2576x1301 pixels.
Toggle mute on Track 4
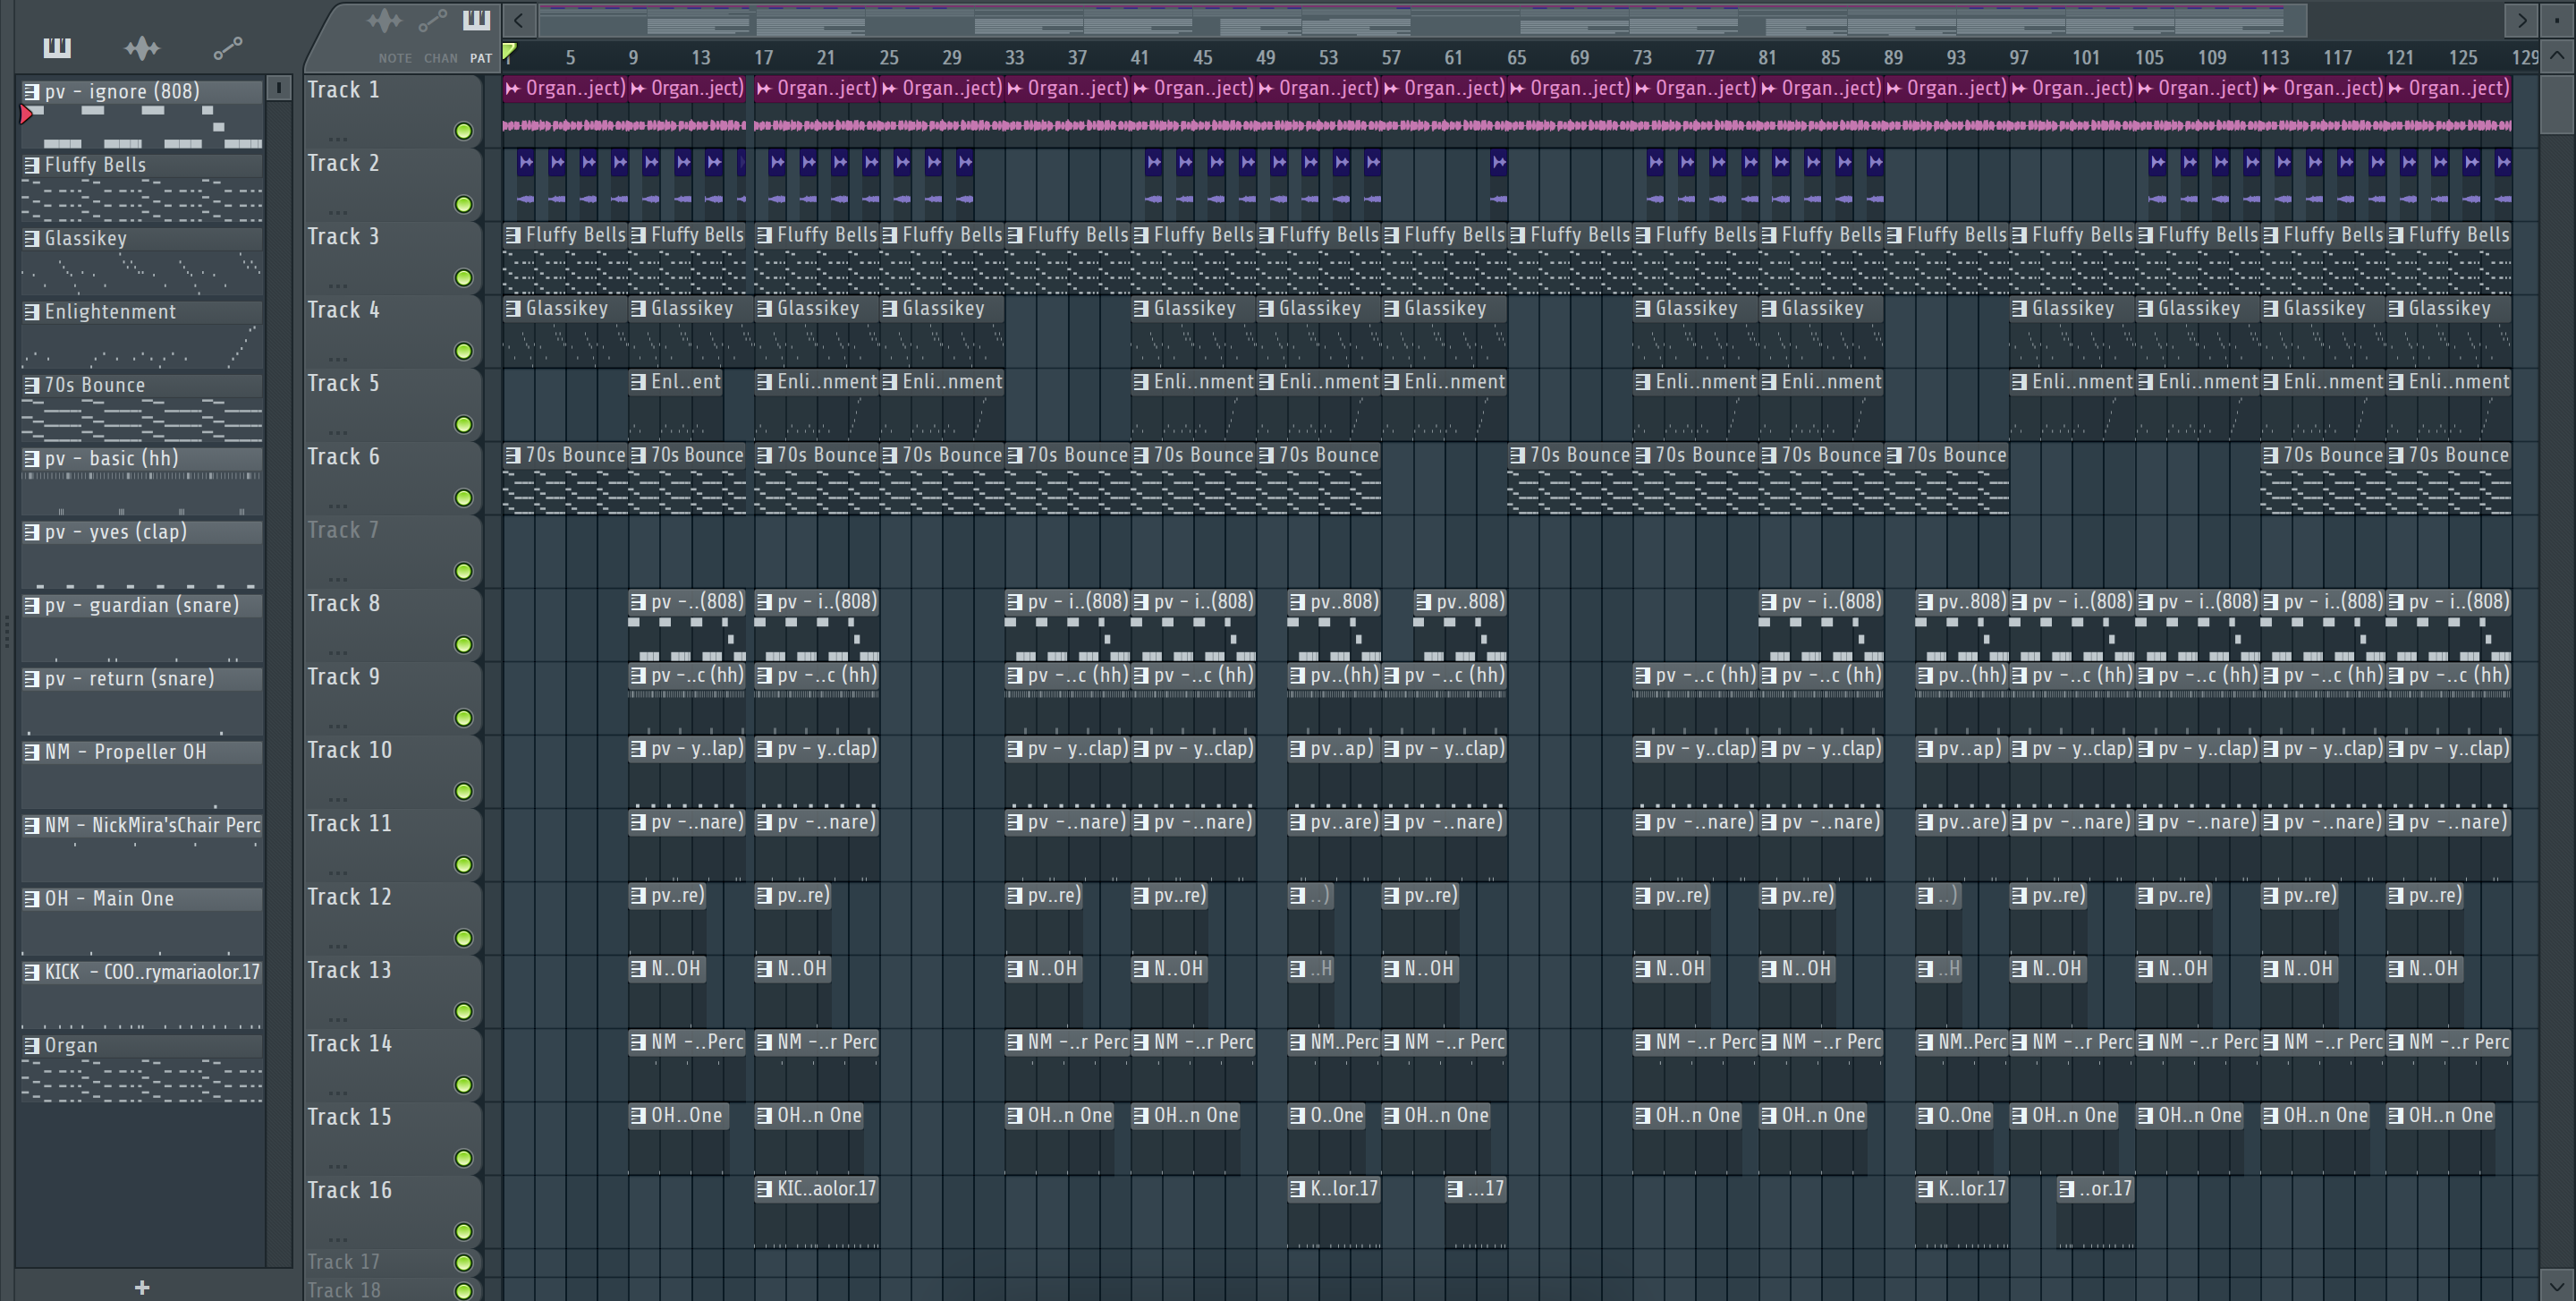tap(463, 351)
